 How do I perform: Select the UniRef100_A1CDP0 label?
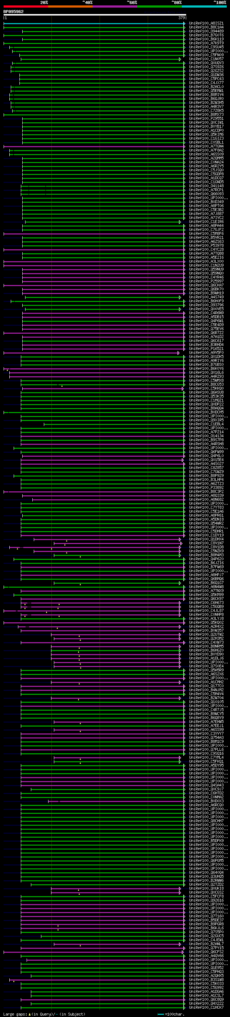[206, 131]
